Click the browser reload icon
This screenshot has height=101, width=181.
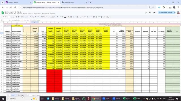tap(11, 8)
